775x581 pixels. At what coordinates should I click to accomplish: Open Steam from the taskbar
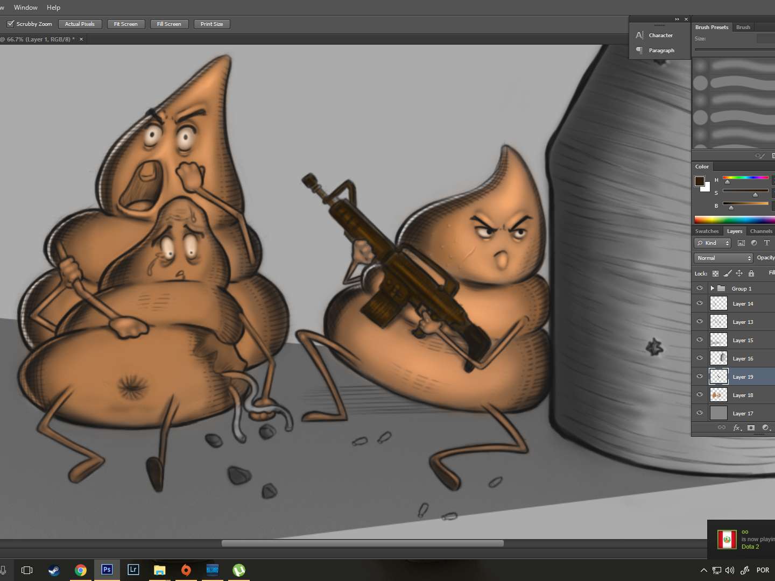coord(54,570)
